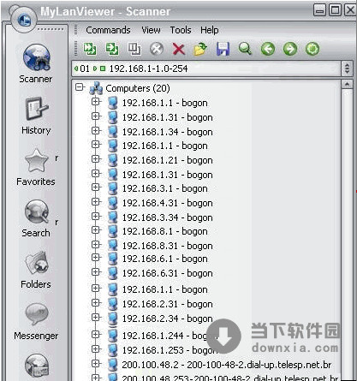Click the second green full scan toolbar icon

[112, 49]
